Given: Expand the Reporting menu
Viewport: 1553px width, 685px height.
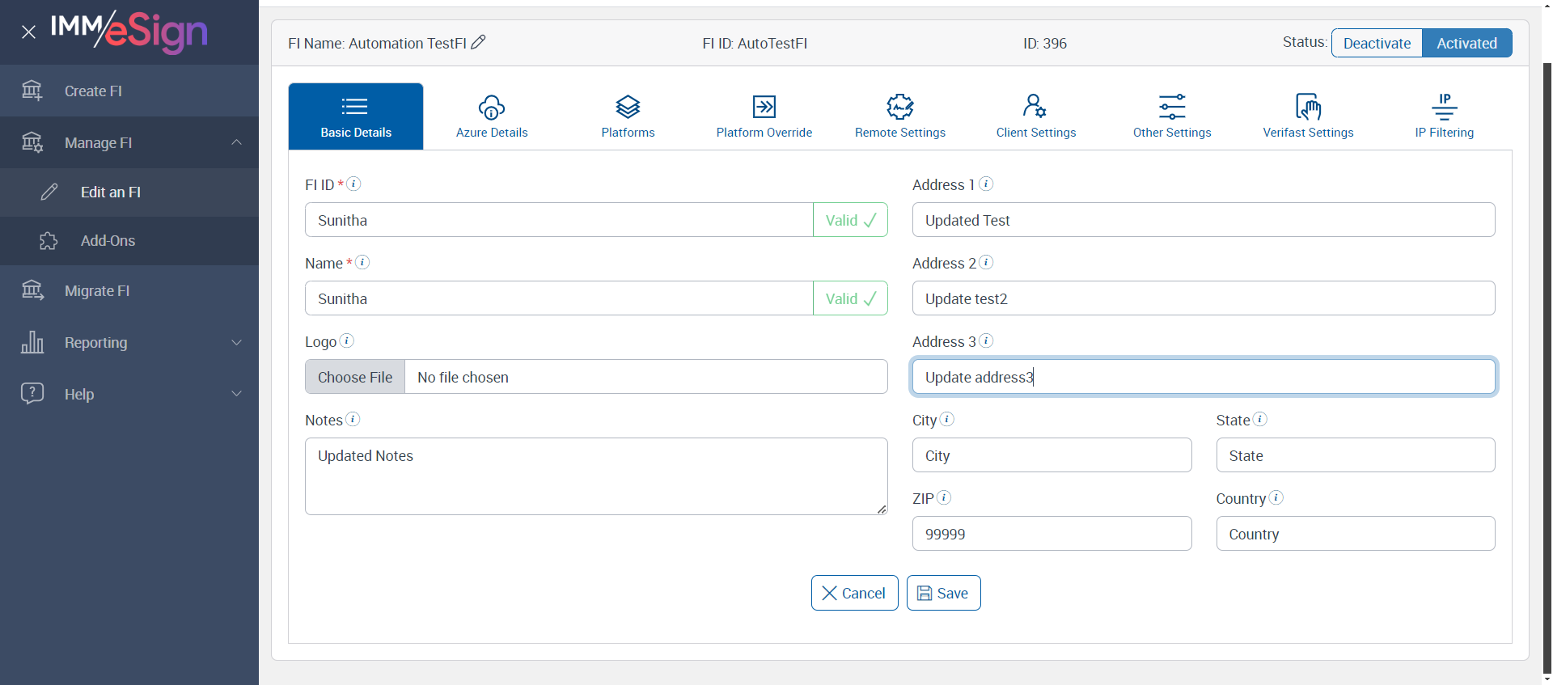Looking at the screenshot, I should [x=236, y=342].
